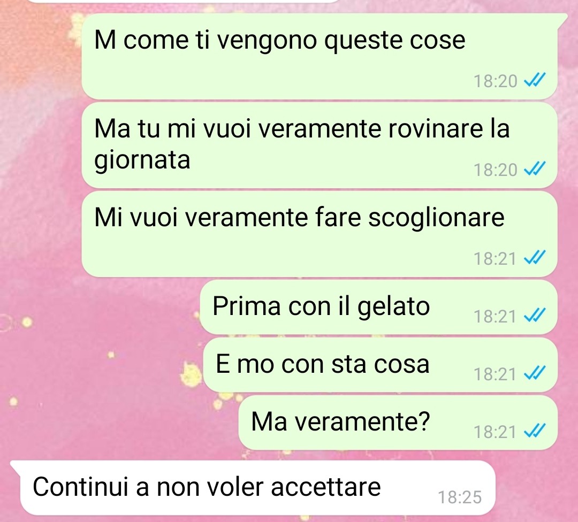Tap blue checkmarks on 'Ma veramente?' message
Screen dimensions: 578x522
535,430
